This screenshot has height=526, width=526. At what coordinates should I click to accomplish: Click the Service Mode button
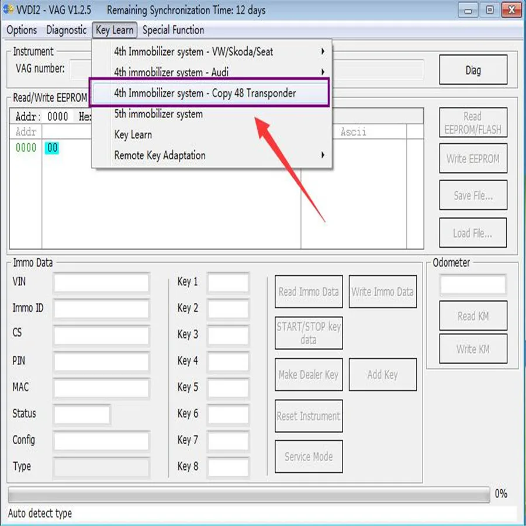click(x=309, y=456)
